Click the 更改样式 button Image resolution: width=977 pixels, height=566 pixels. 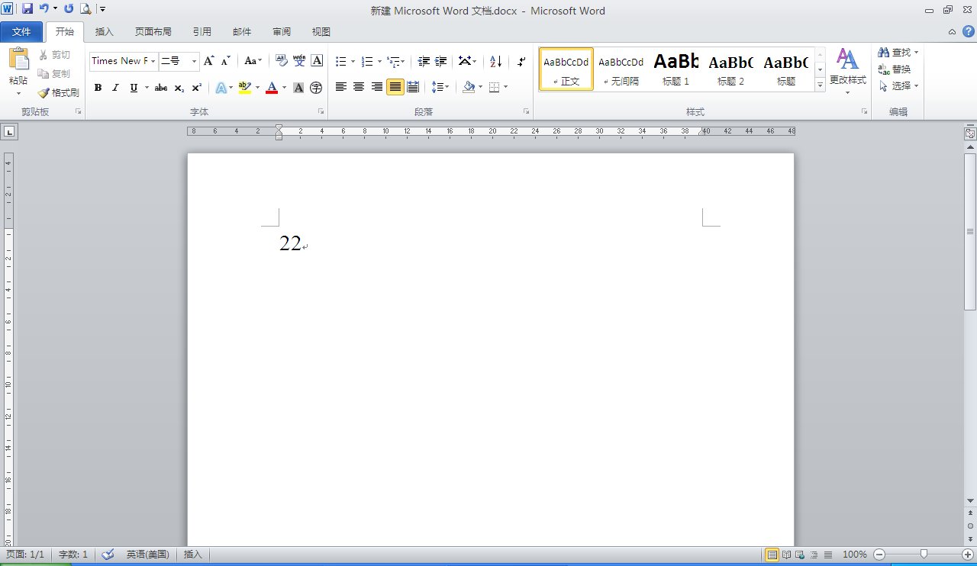coord(847,70)
